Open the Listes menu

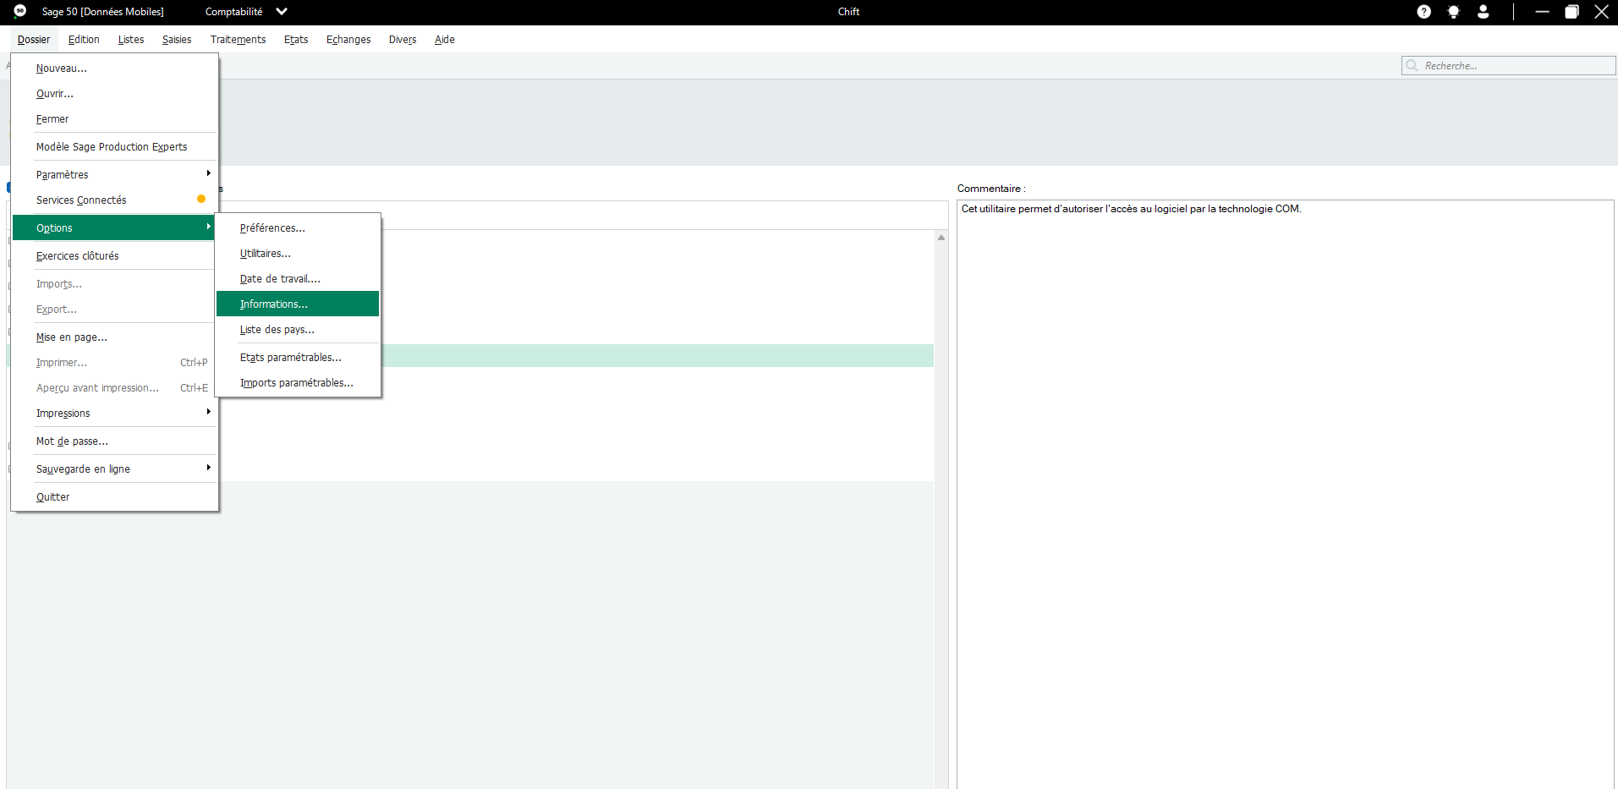131,40
